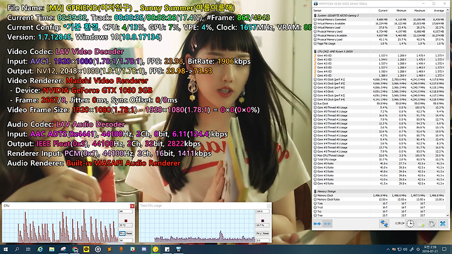Click the LAV Video Decoder text overlay

pos(90,52)
